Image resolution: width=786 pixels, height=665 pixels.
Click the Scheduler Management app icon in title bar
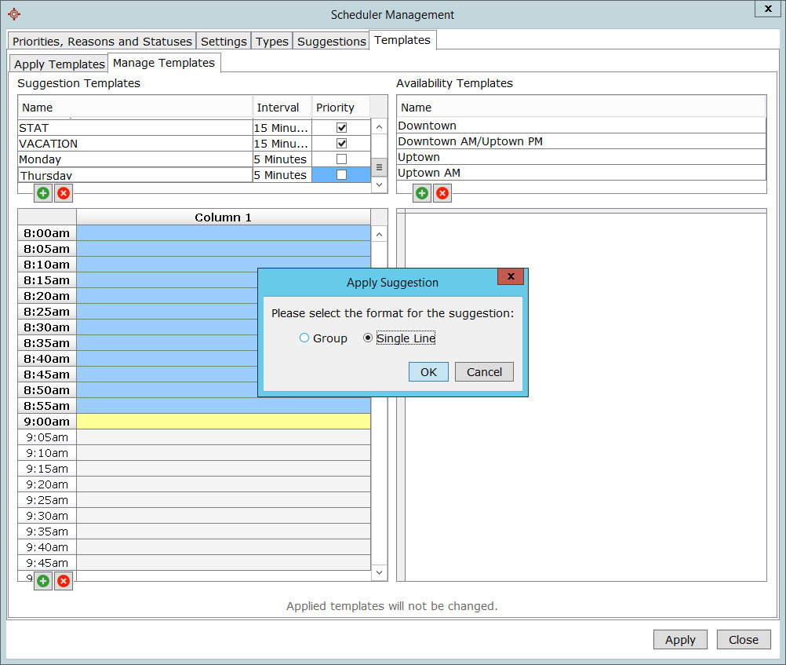[13, 14]
